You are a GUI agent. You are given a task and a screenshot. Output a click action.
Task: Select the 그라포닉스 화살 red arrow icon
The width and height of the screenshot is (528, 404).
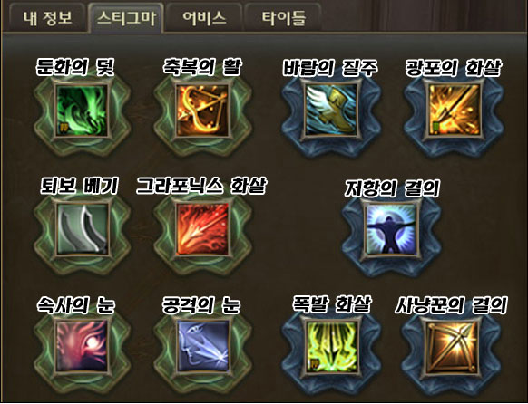pos(202,229)
